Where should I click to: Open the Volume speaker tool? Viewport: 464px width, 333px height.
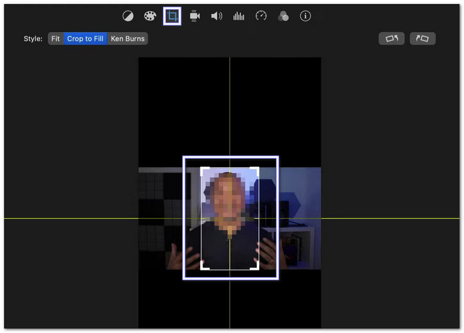[x=216, y=16]
